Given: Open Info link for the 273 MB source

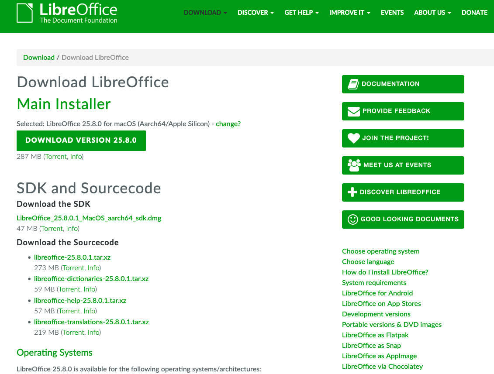Looking at the screenshot, I should pyautogui.click(x=93, y=268).
